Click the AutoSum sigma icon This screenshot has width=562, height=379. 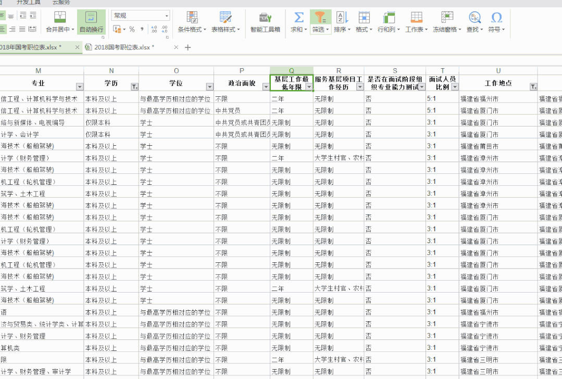coord(298,17)
